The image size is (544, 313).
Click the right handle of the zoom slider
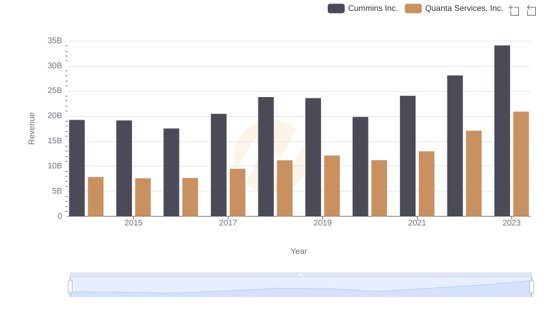point(531,287)
